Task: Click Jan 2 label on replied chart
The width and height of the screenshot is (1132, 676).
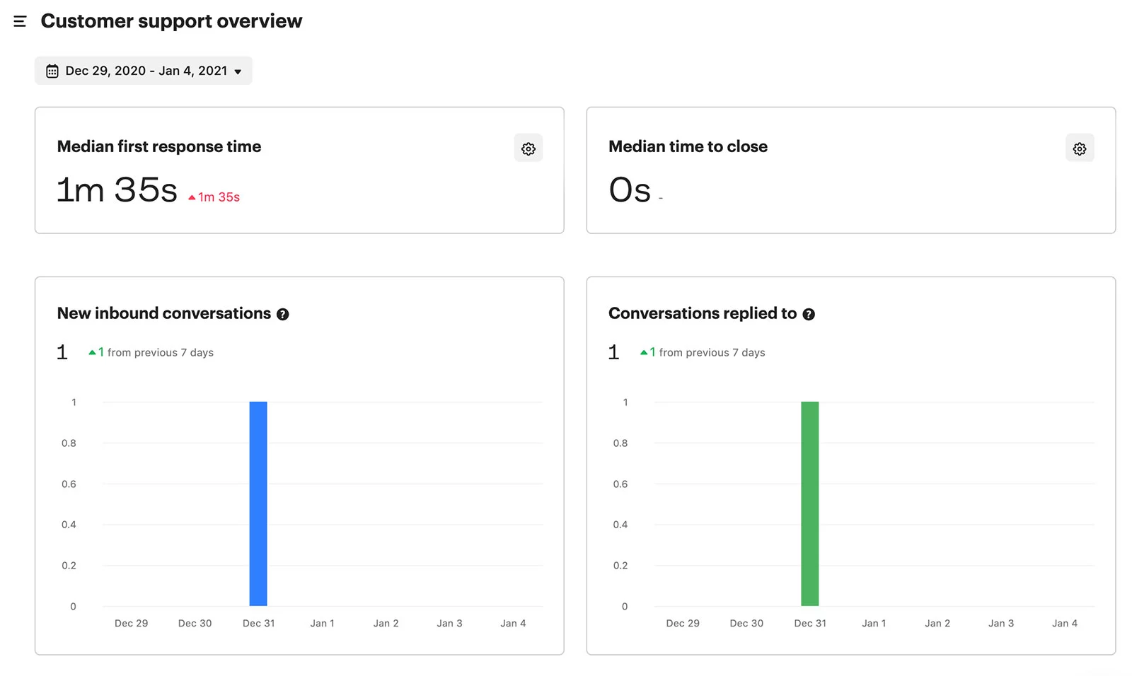Action: (937, 623)
